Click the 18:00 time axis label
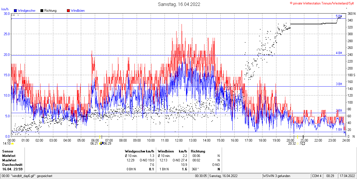This screenshot has height=179, width=357. (x=262, y=140)
